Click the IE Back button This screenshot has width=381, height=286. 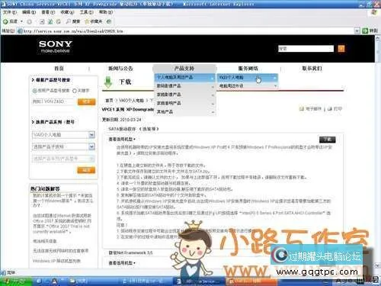click(10, 21)
